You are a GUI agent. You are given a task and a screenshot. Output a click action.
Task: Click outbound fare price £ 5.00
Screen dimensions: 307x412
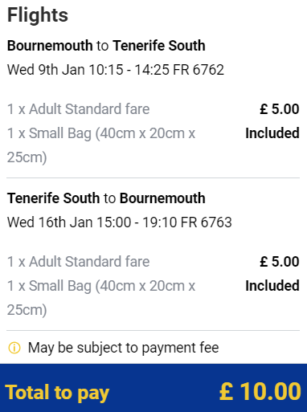pos(280,109)
